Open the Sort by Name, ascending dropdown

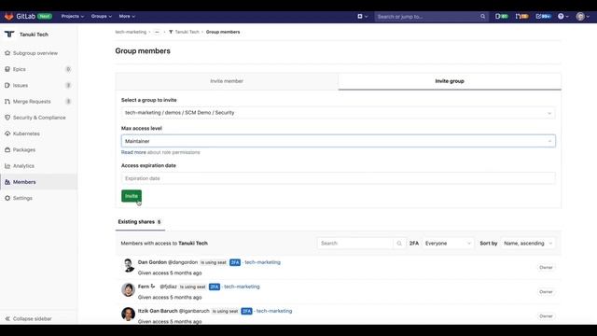click(x=528, y=243)
